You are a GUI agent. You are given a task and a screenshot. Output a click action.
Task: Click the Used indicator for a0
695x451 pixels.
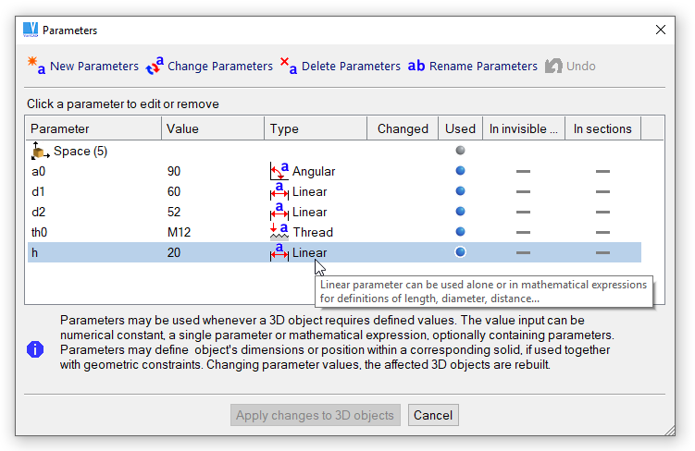[x=460, y=171]
